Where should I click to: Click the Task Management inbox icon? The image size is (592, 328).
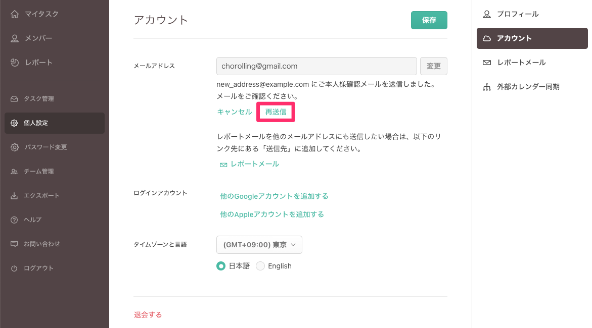tap(14, 99)
